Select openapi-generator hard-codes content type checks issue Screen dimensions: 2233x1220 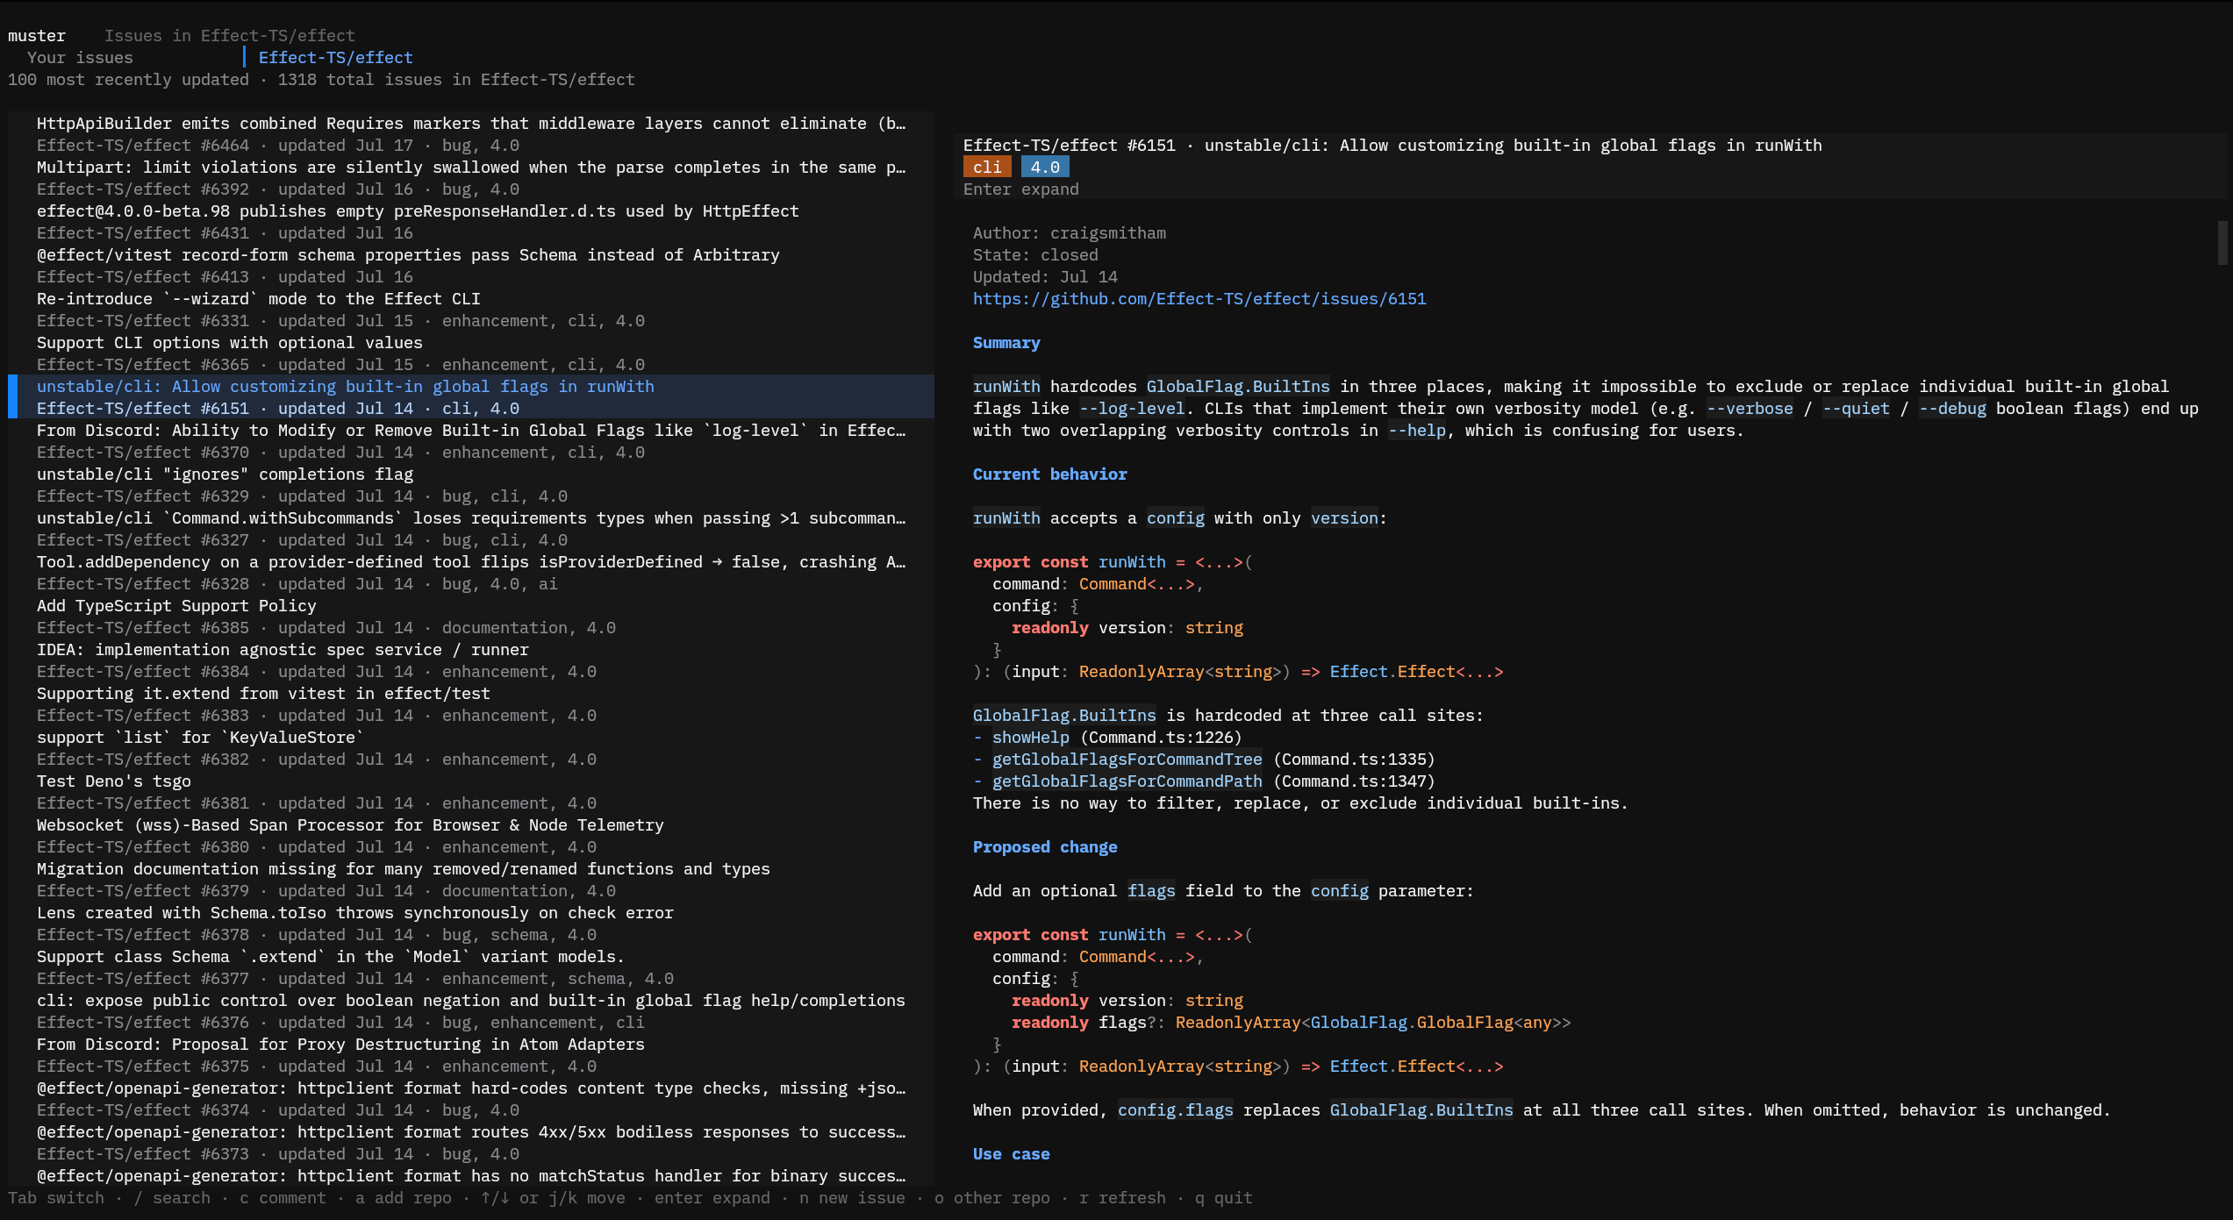pyautogui.click(x=471, y=1099)
